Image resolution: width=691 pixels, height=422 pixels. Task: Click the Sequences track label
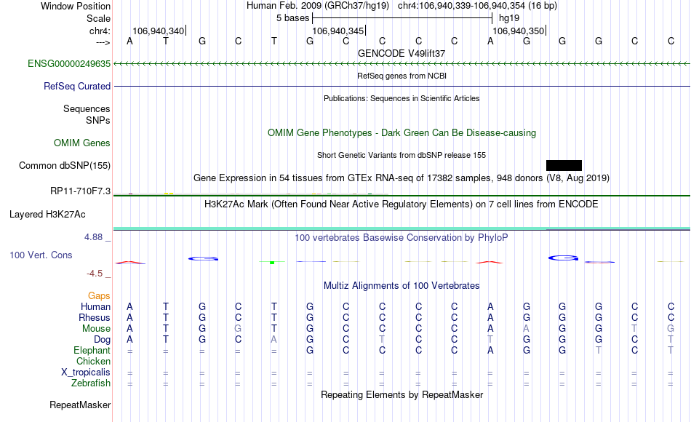87,108
